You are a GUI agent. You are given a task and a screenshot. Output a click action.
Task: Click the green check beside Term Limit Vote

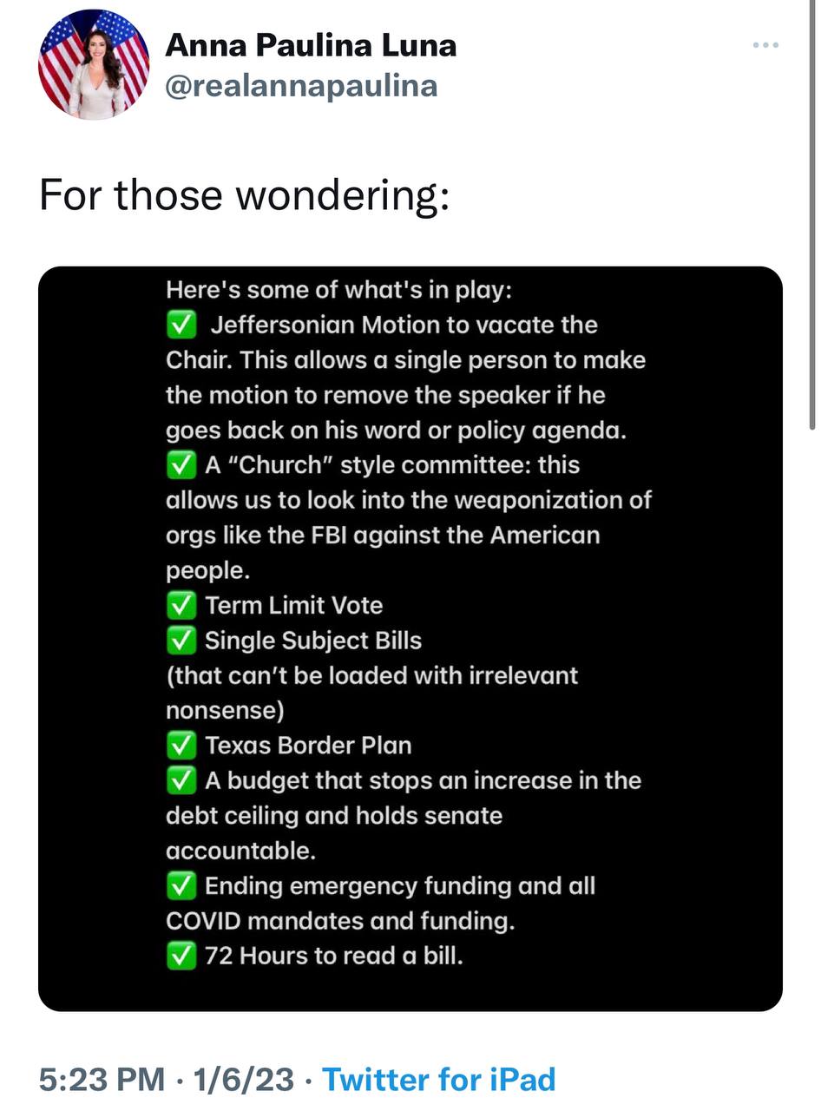pos(181,605)
